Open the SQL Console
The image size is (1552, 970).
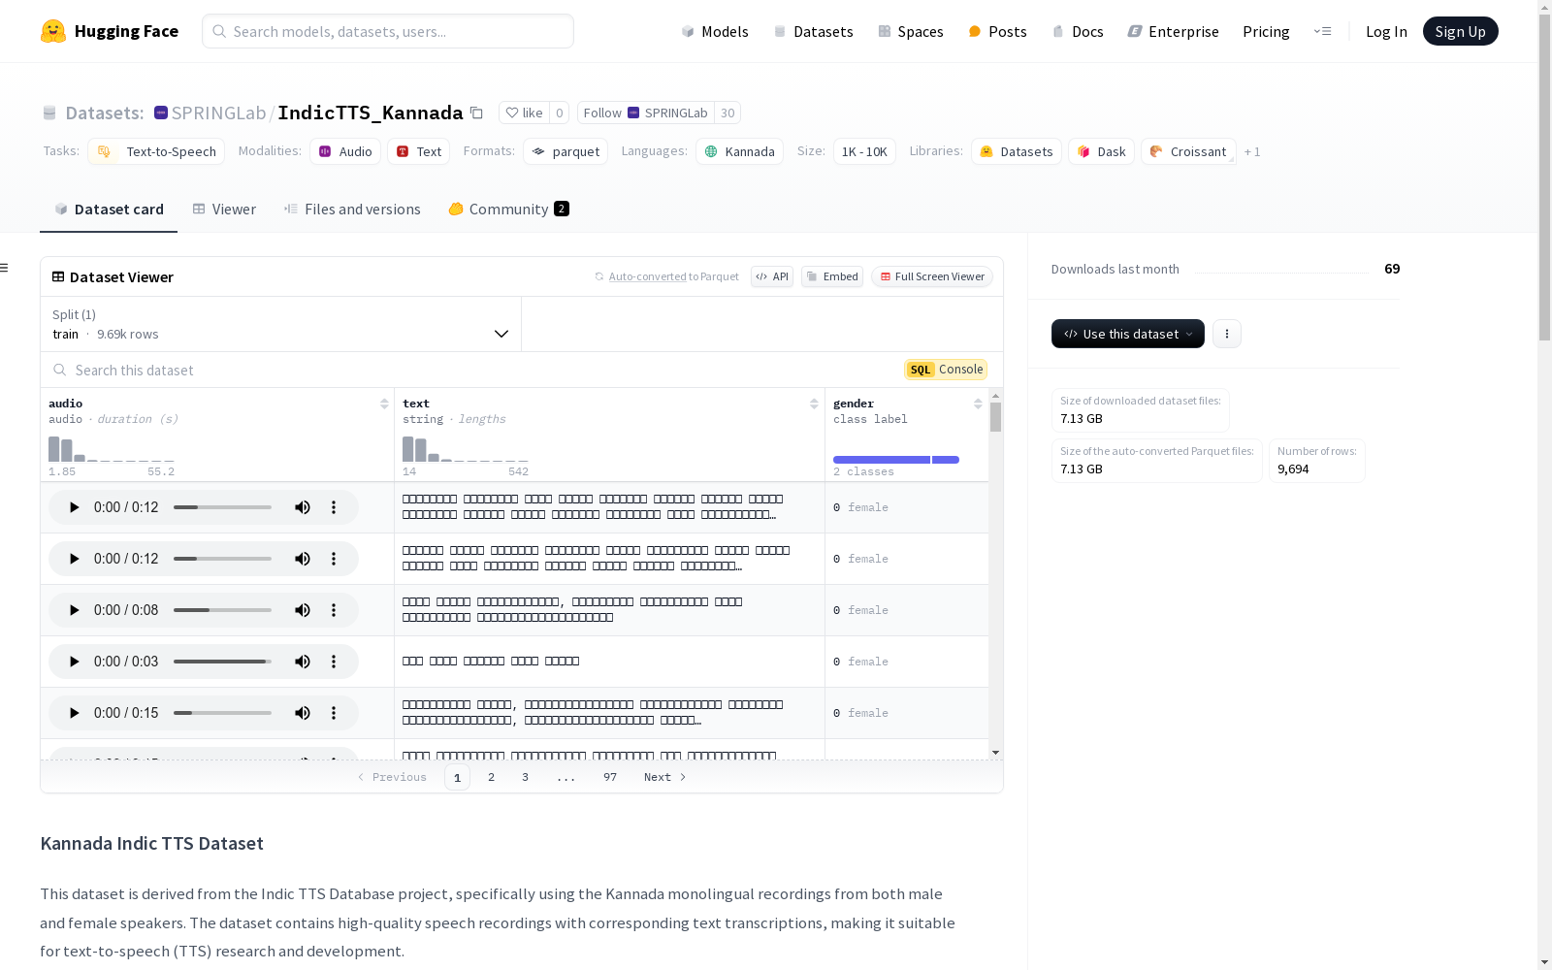coord(946,370)
